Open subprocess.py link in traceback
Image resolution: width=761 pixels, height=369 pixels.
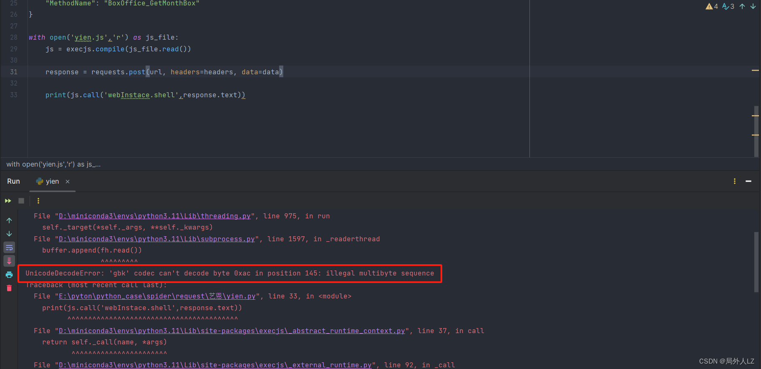[x=157, y=239]
